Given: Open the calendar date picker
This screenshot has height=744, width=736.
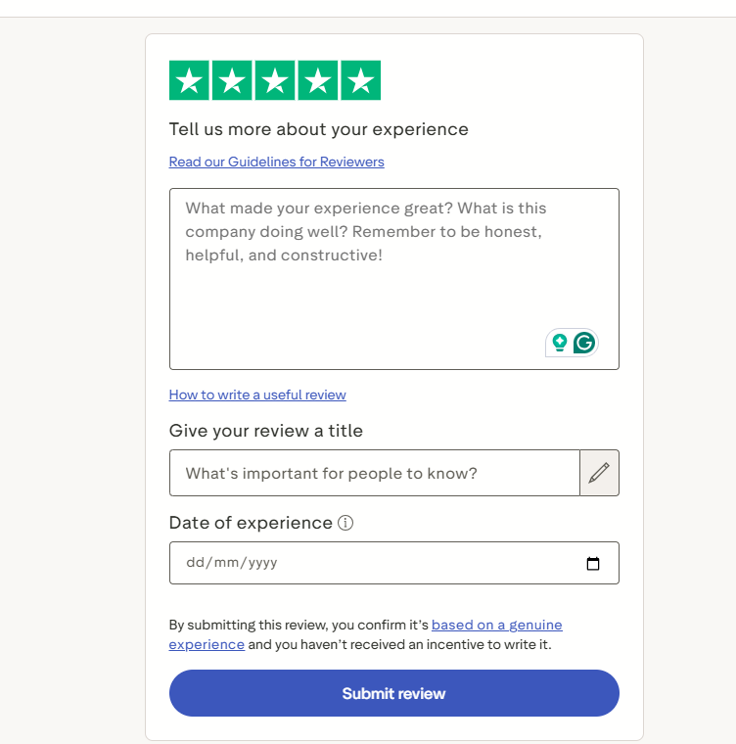Looking at the screenshot, I should click(592, 564).
